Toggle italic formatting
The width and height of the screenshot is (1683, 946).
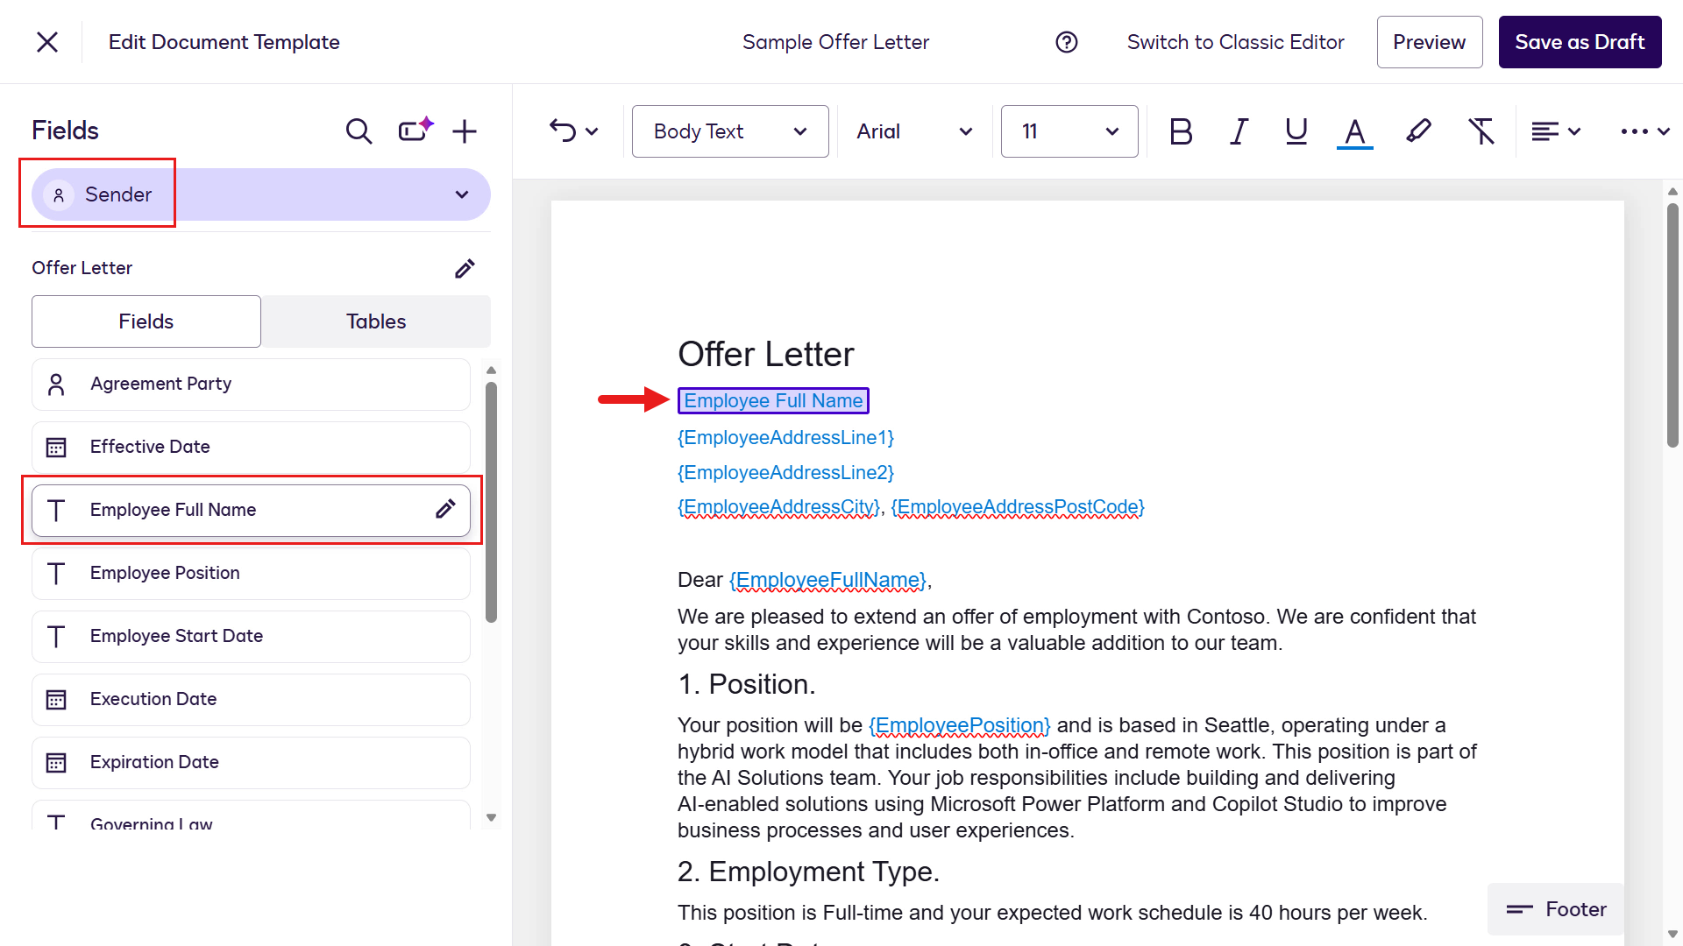point(1239,131)
